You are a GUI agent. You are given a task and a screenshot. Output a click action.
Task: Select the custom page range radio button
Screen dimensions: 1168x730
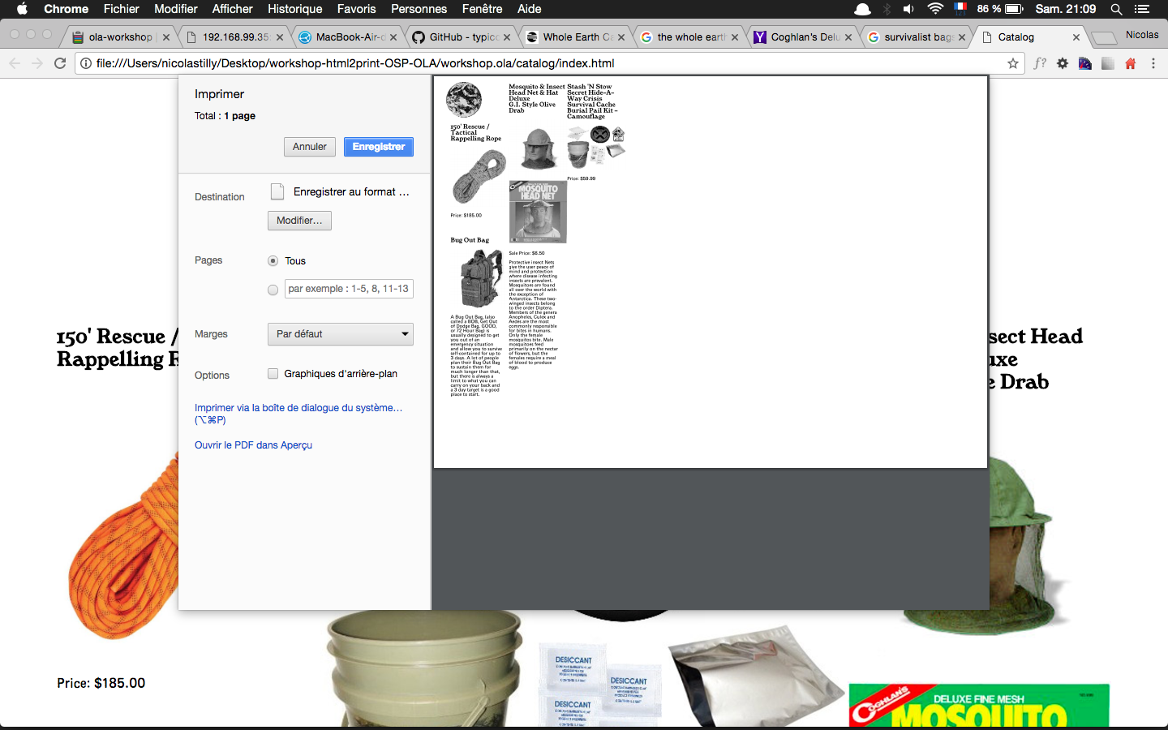(x=273, y=290)
